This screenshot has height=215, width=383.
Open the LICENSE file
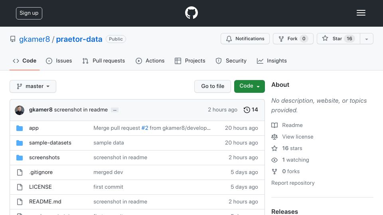(x=40, y=187)
